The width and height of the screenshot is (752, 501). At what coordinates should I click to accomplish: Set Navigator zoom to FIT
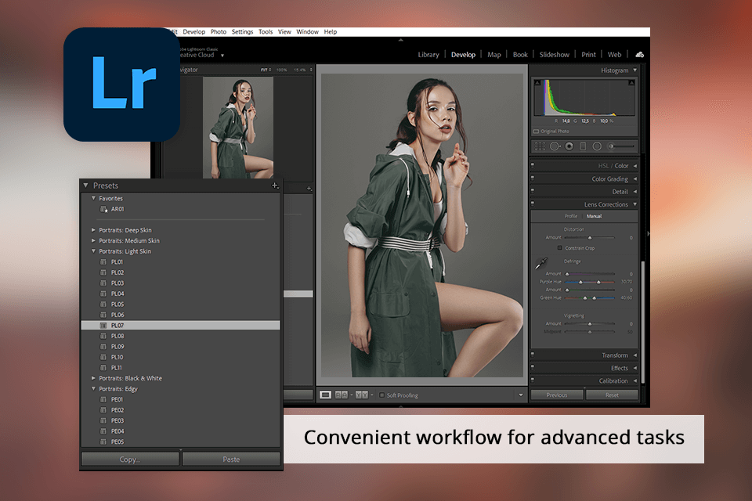(264, 70)
